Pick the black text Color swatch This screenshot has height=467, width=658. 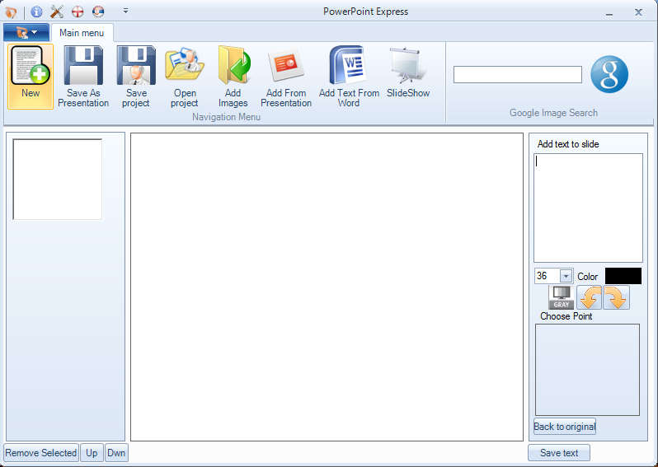point(623,276)
